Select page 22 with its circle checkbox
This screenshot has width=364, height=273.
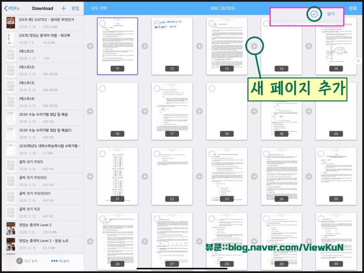[157, 154]
